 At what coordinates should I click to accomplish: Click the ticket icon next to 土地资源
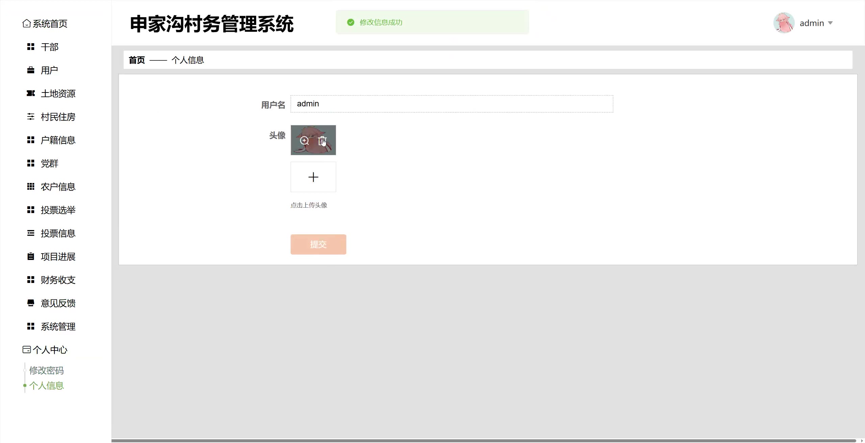click(x=31, y=94)
